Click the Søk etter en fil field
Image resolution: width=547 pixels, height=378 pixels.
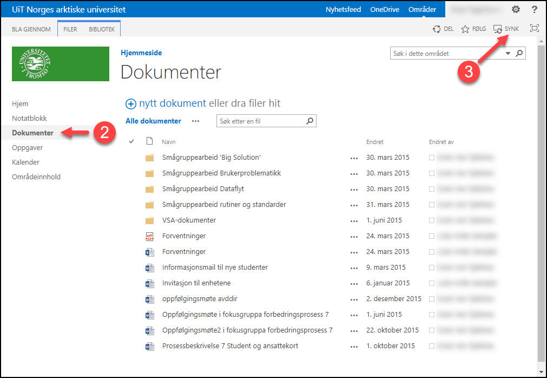point(260,121)
